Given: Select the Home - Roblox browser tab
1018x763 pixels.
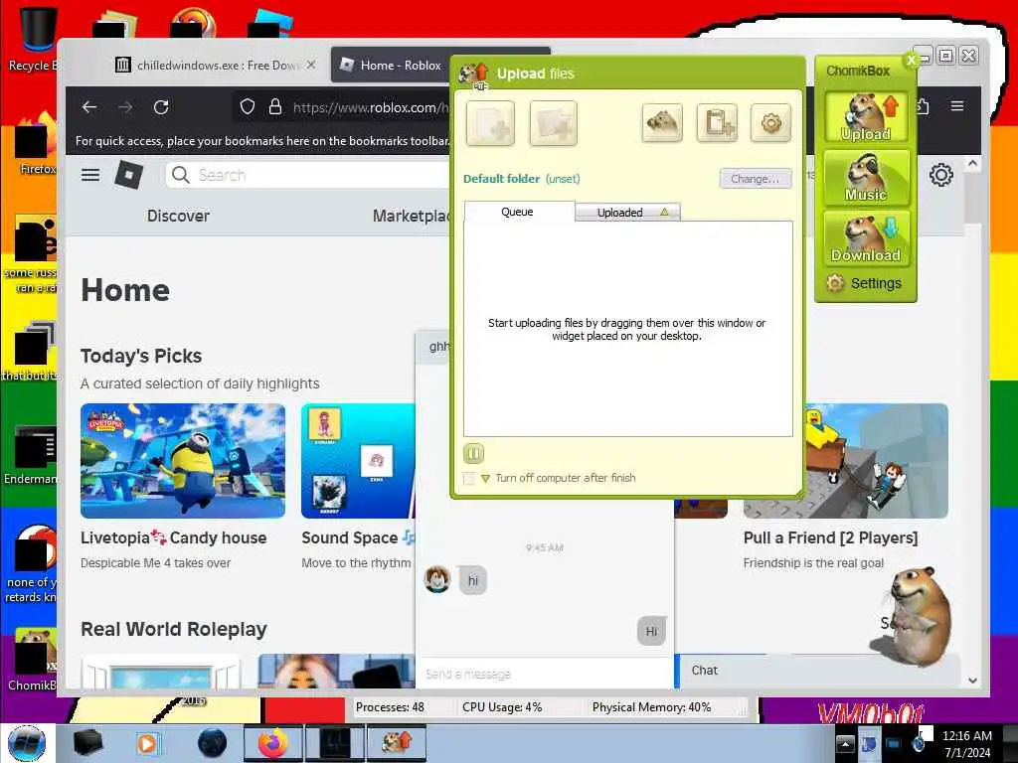Looking at the screenshot, I should tap(392, 65).
